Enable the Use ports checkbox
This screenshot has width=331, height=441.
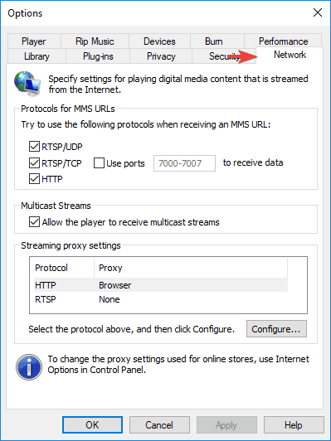pyautogui.click(x=99, y=162)
